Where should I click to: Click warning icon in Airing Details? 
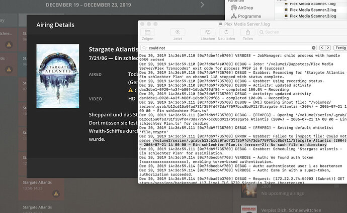pos(131,90)
